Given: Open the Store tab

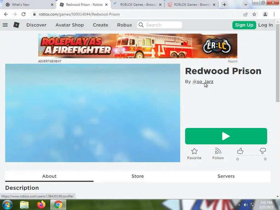Looking at the screenshot, I should [138, 176].
